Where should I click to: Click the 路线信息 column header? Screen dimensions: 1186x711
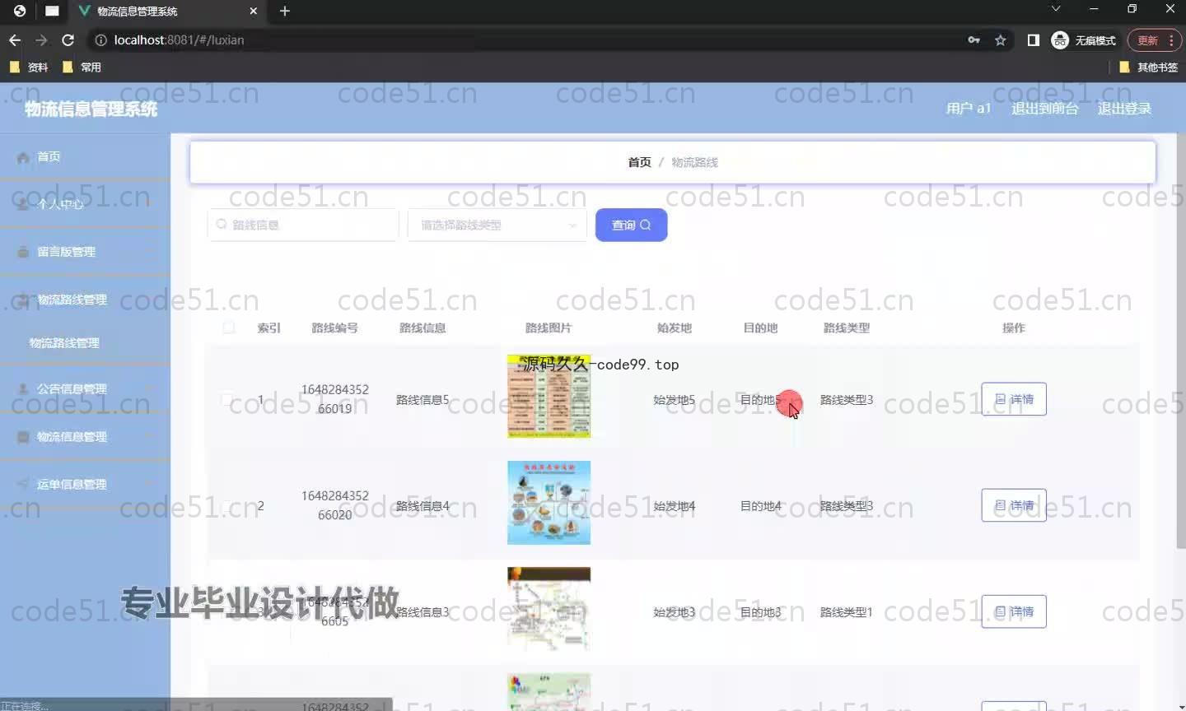click(x=423, y=328)
